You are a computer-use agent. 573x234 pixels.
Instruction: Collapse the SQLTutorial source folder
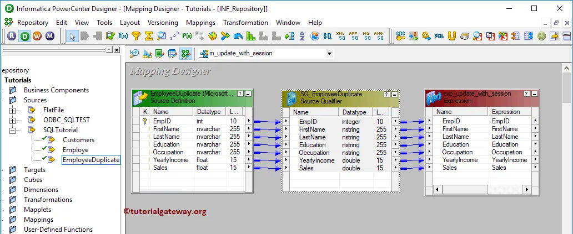(13, 130)
